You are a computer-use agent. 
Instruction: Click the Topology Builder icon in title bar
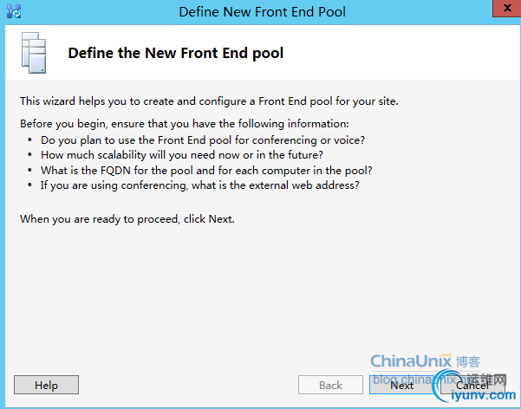click(14, 11)
